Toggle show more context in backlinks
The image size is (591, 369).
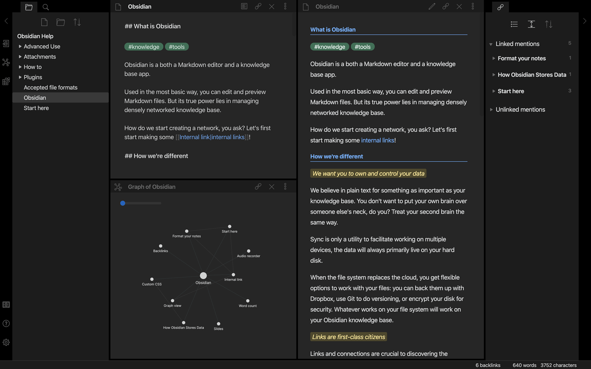[531, 24]
